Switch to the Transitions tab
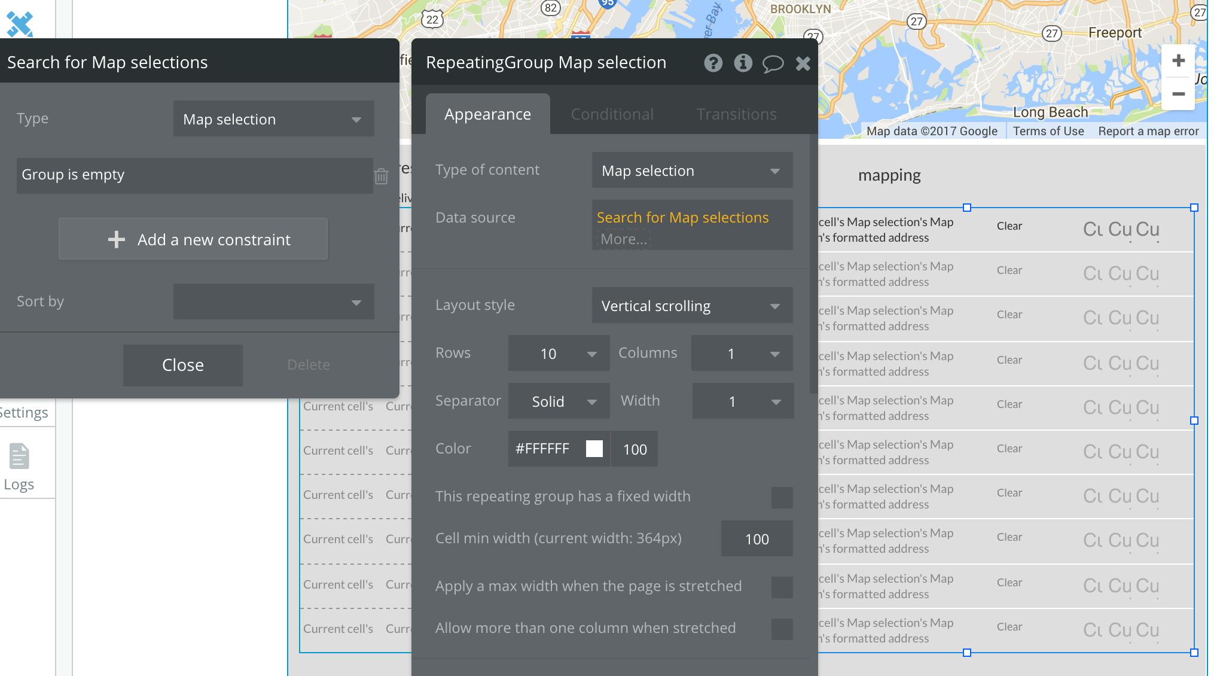Screen dimensions: 1220x676 736,114
